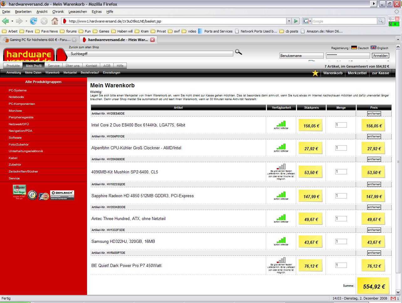Click availability bars for Intel E8400

281,125
